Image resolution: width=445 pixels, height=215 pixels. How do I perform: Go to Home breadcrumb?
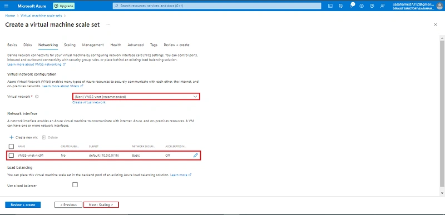point(10,16)
